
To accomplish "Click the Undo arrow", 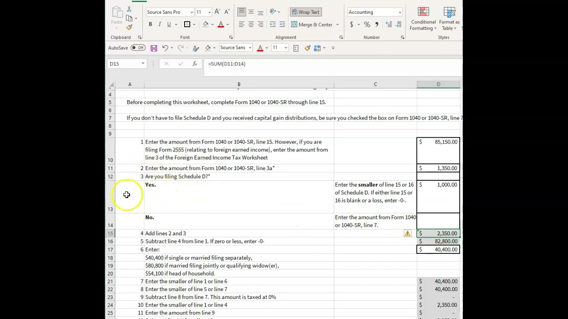I will 165,48.
